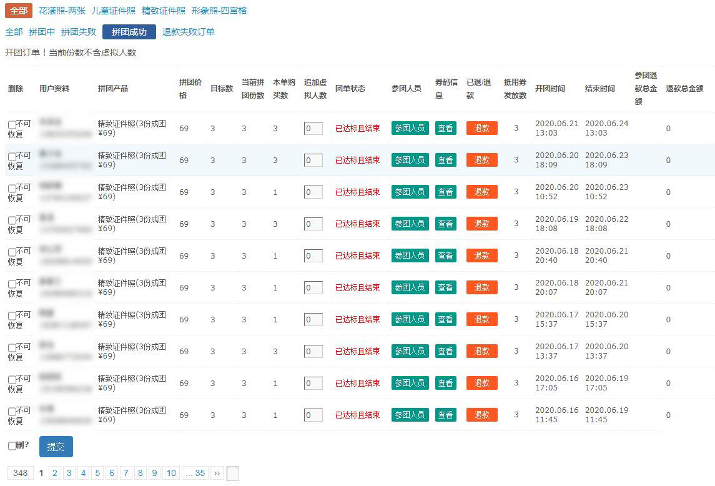Click 查看 coupon info for order opened 2020.06.20 10:52
Screen dimensions: 715x486
445,192
